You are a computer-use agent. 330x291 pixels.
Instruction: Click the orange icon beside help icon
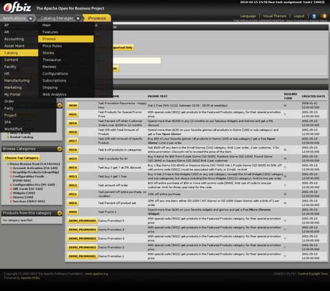[x=324, y=16]
